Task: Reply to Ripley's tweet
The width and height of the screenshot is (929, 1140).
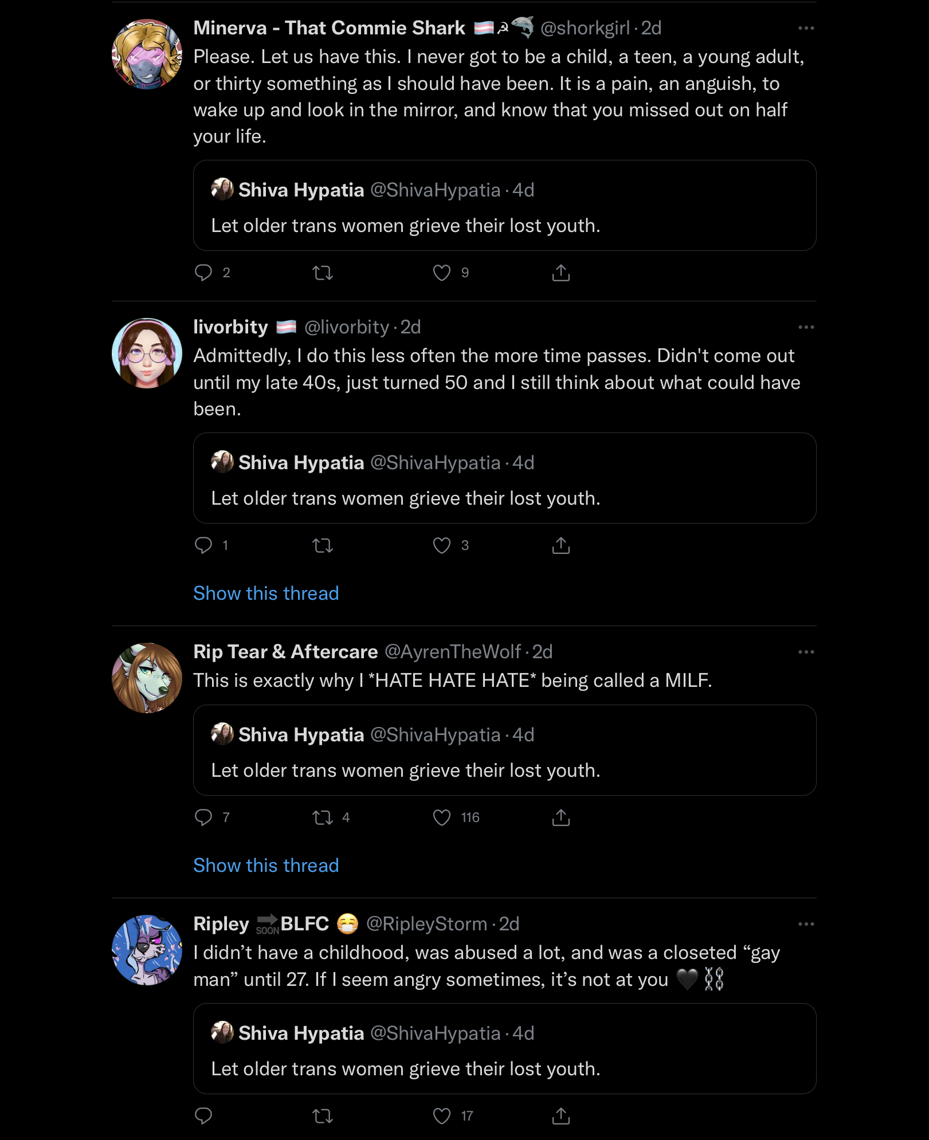Action: [x=203, y=1116]
